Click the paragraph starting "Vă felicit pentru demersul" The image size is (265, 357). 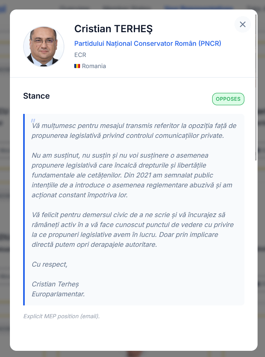point(132,229)
